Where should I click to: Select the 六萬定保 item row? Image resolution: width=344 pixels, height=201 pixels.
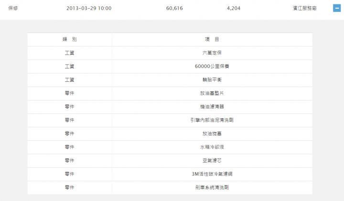(212, 53)
